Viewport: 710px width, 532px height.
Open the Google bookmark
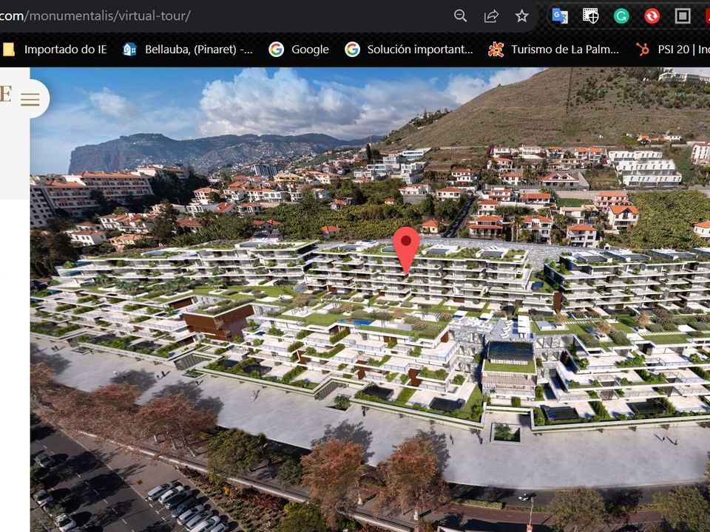299,50
